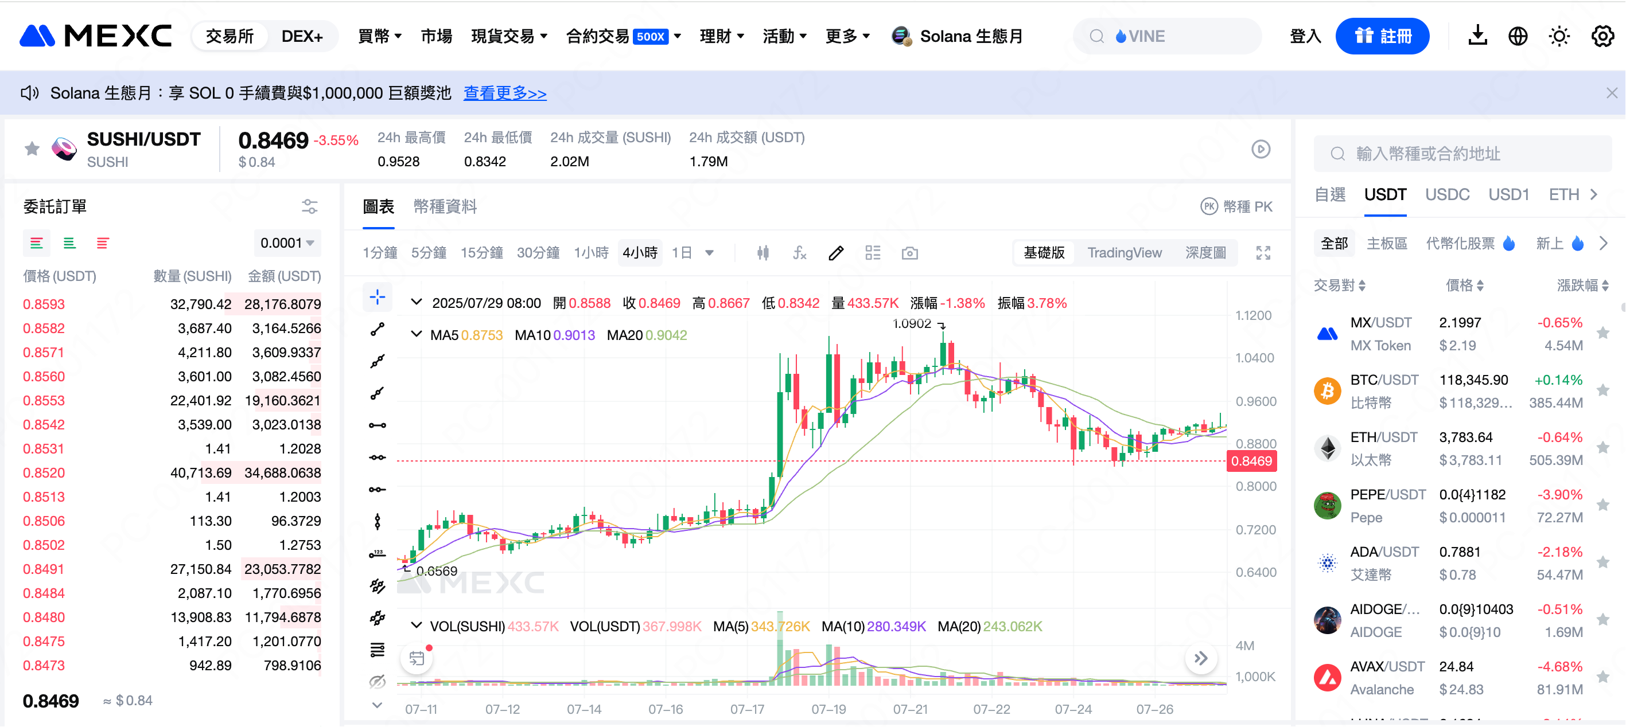Expand chart to fullscreen
1626x727 pixels.
[x=1263, y=253]
